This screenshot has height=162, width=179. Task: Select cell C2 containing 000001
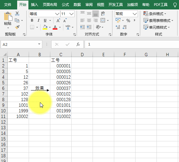tap(61, 66)
